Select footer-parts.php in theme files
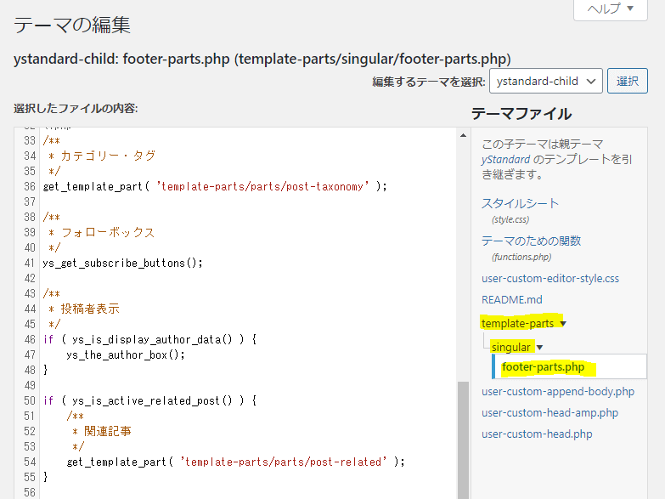Viewport: 665px width, 499px height. pyautogui.click(x=544, y=367)
